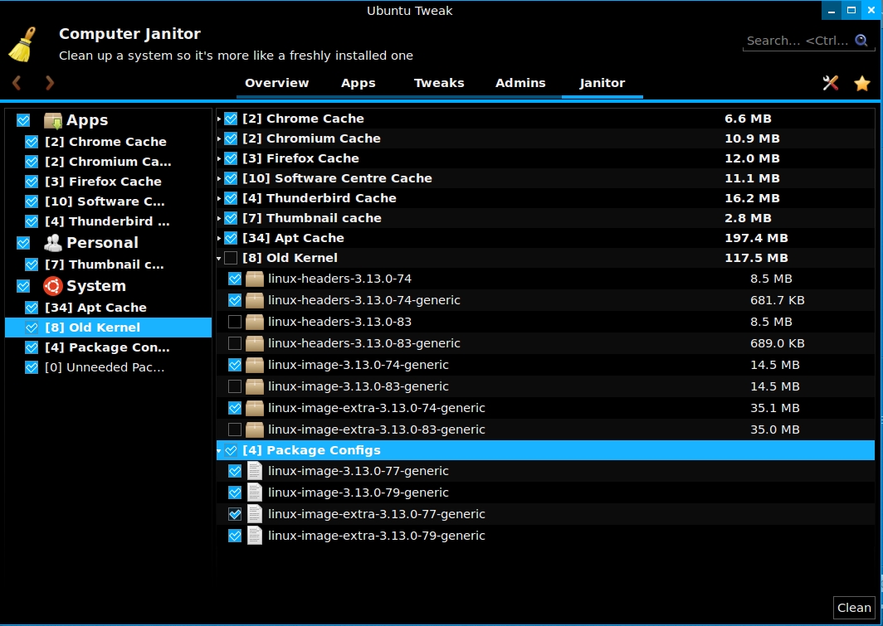
Task: Click the Apps category package icon
Action: tap(53, 120)
